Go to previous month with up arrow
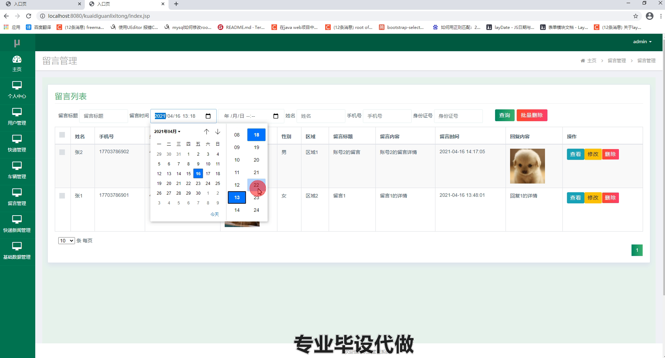The height and width of the screenshot is (358, 665). 207,132
